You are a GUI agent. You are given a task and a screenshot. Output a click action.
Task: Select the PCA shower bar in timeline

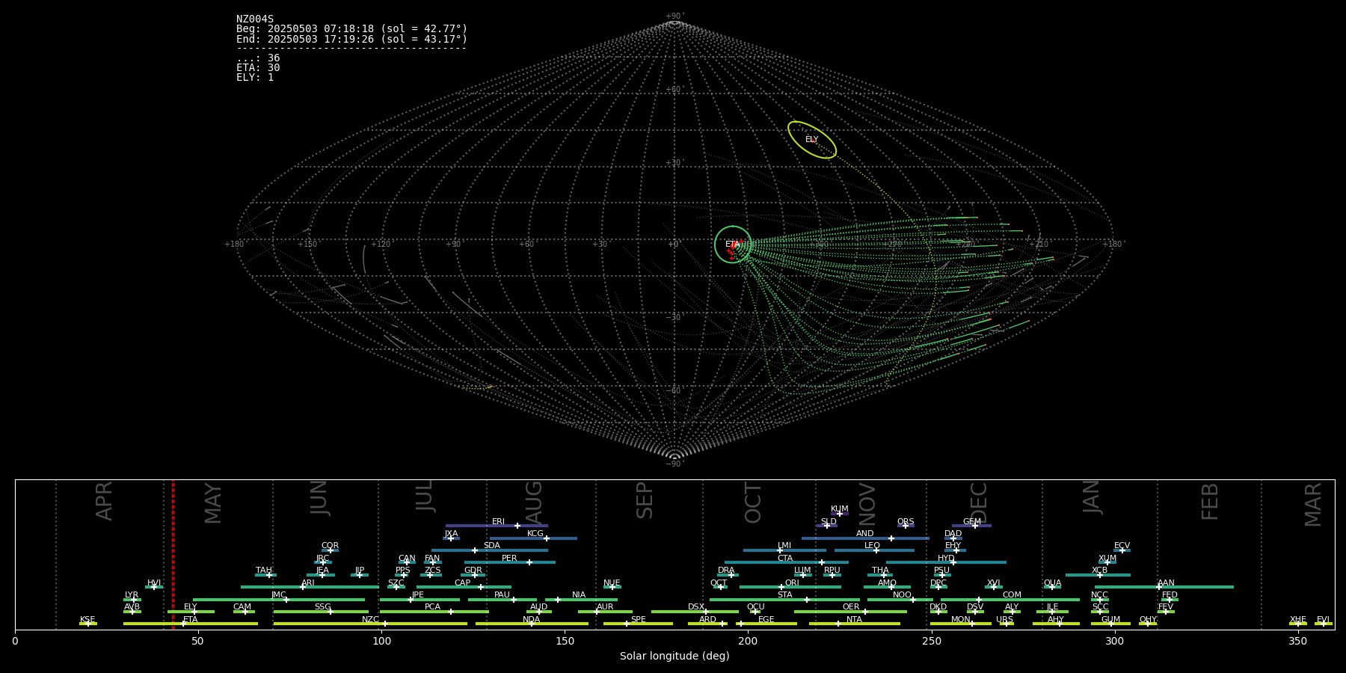(434, 612)
